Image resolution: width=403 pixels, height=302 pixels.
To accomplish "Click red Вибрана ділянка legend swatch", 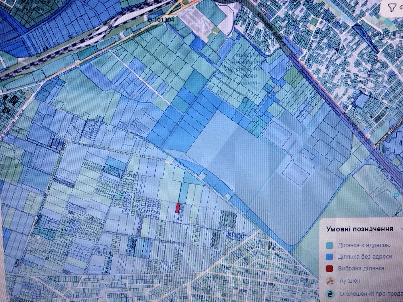I will (329, 269).
